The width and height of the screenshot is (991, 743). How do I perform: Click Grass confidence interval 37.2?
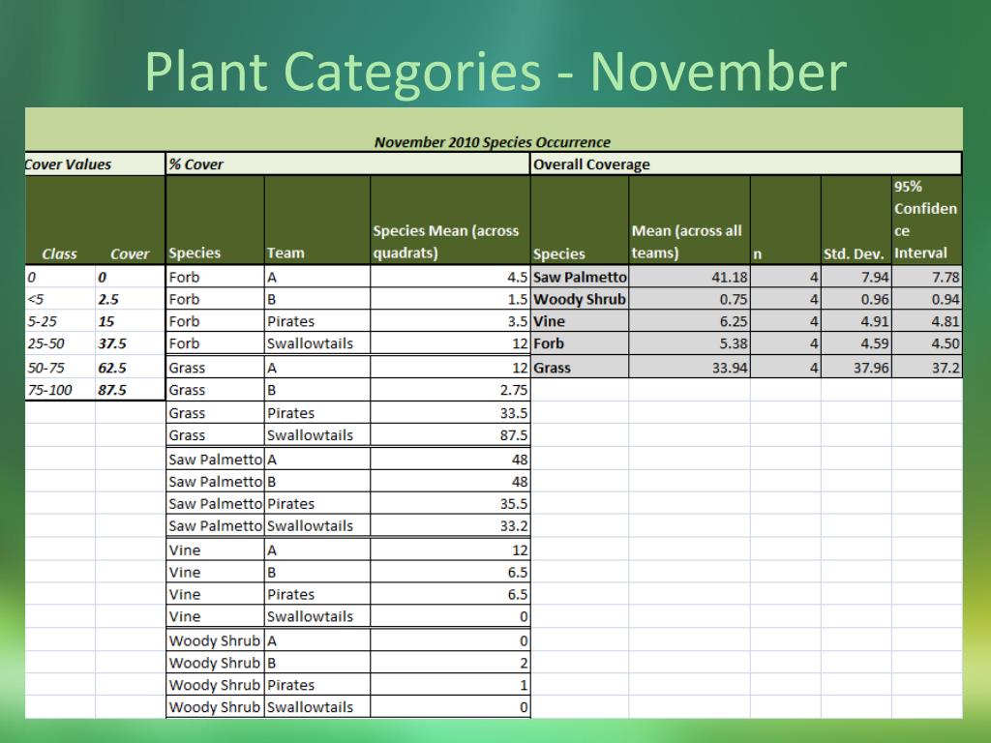click(927, 368)
